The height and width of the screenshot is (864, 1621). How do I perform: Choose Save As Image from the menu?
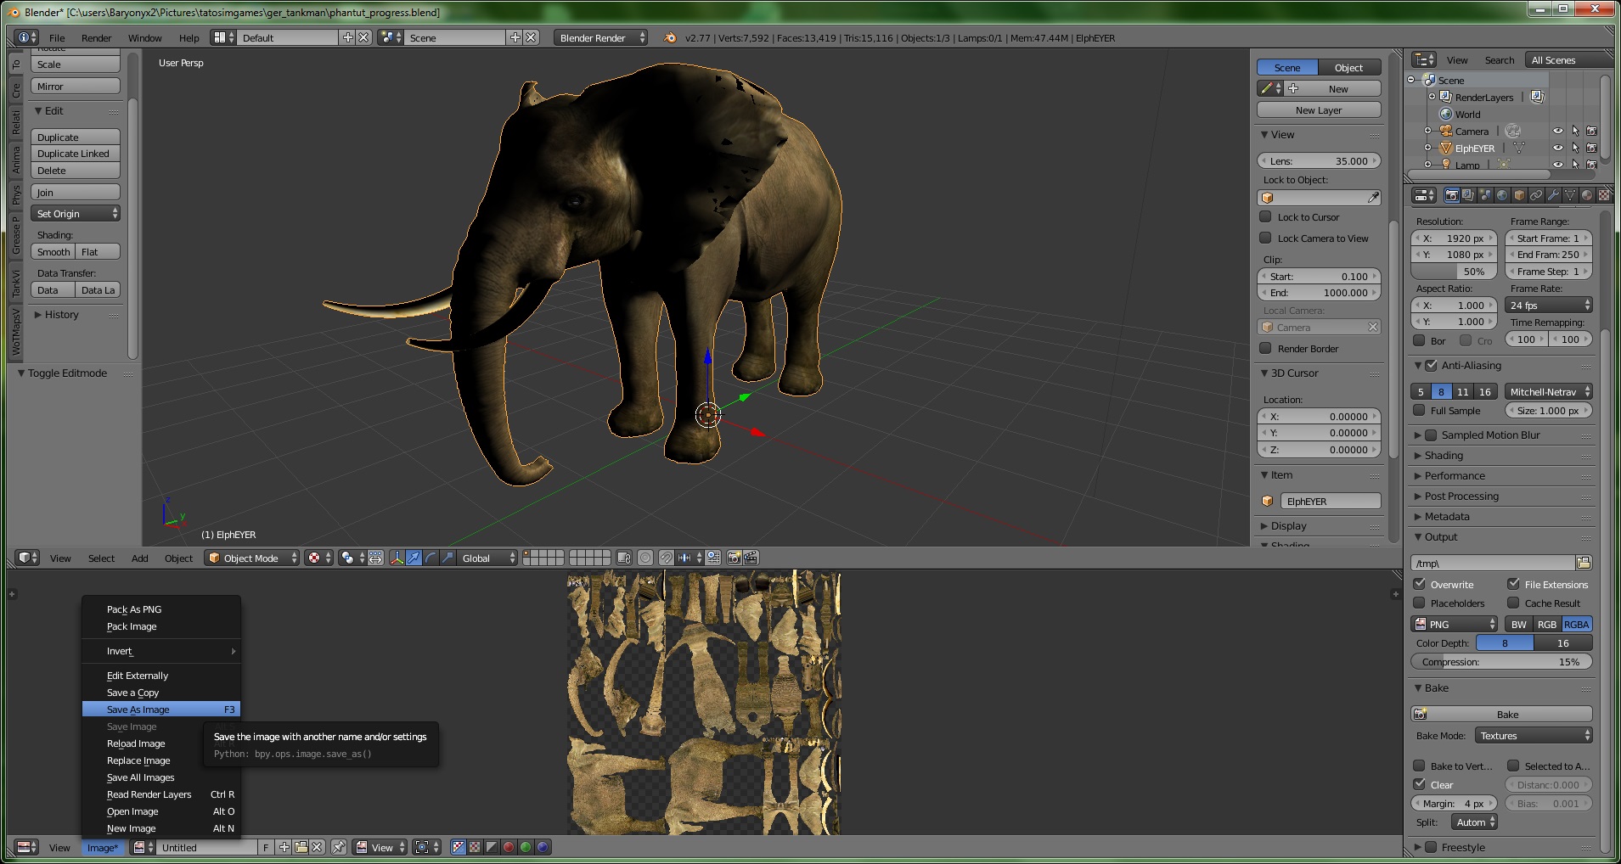tap(138, 710)
